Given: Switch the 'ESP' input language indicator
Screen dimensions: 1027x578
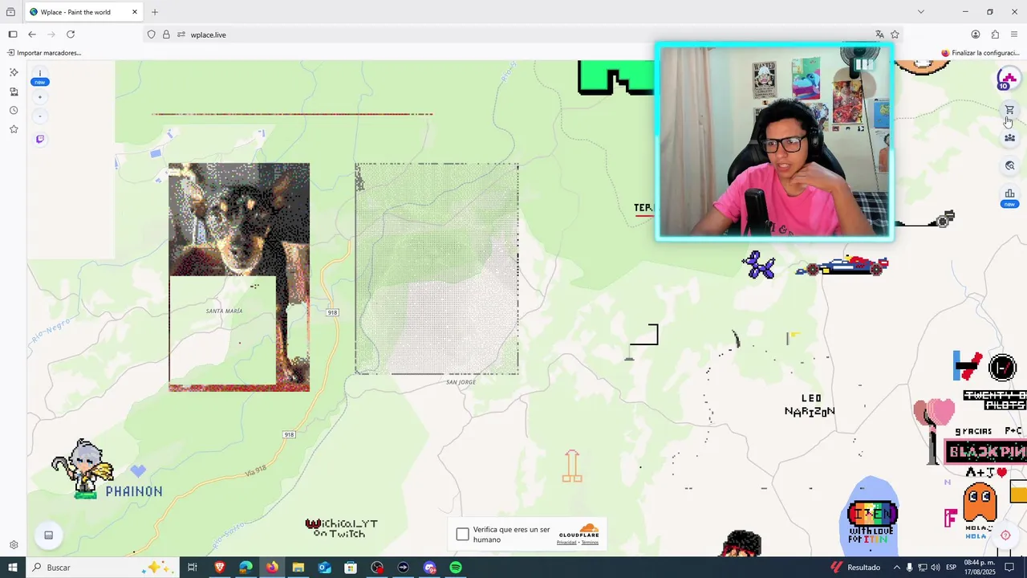Looking at the screenshot, I should (952, 568).
